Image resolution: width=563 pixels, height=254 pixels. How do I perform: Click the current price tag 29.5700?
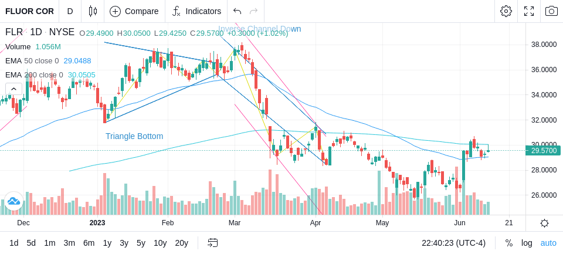[543, 151]
